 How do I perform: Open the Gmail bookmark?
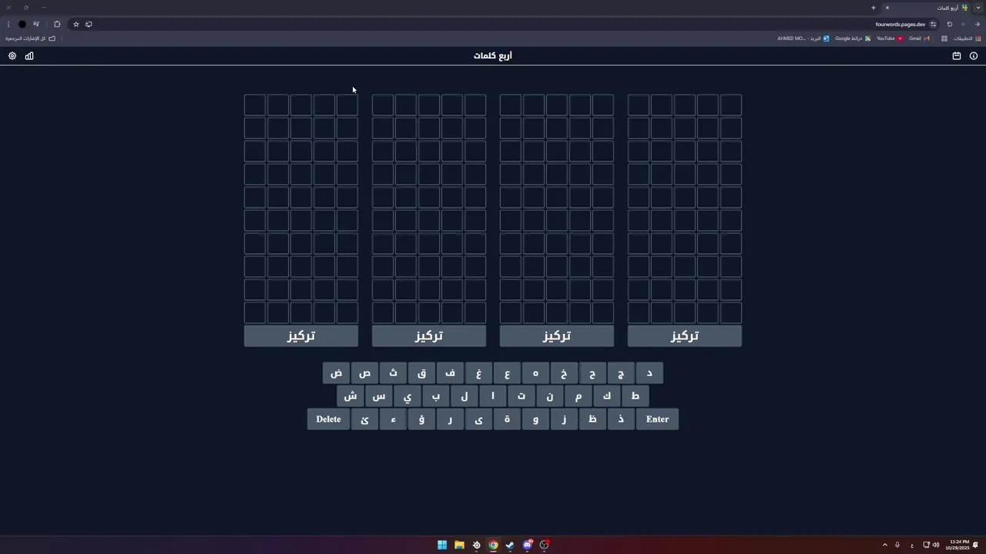919,38
